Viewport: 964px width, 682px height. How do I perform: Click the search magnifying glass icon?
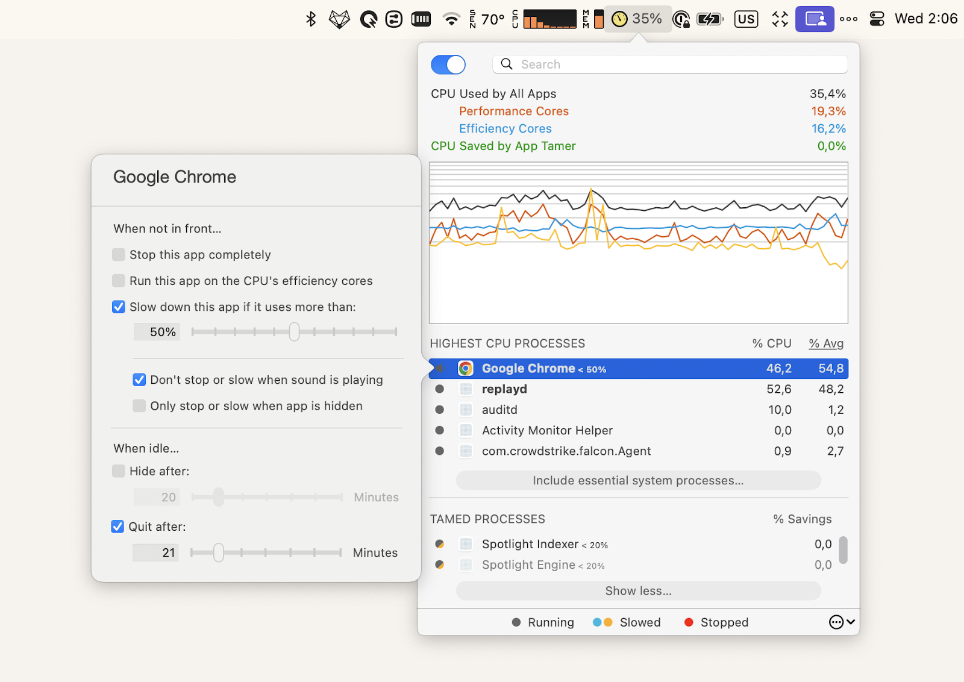pyautogui.click(x=506, y=64)
